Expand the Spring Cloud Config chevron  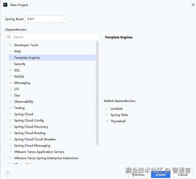pos(11,120)
